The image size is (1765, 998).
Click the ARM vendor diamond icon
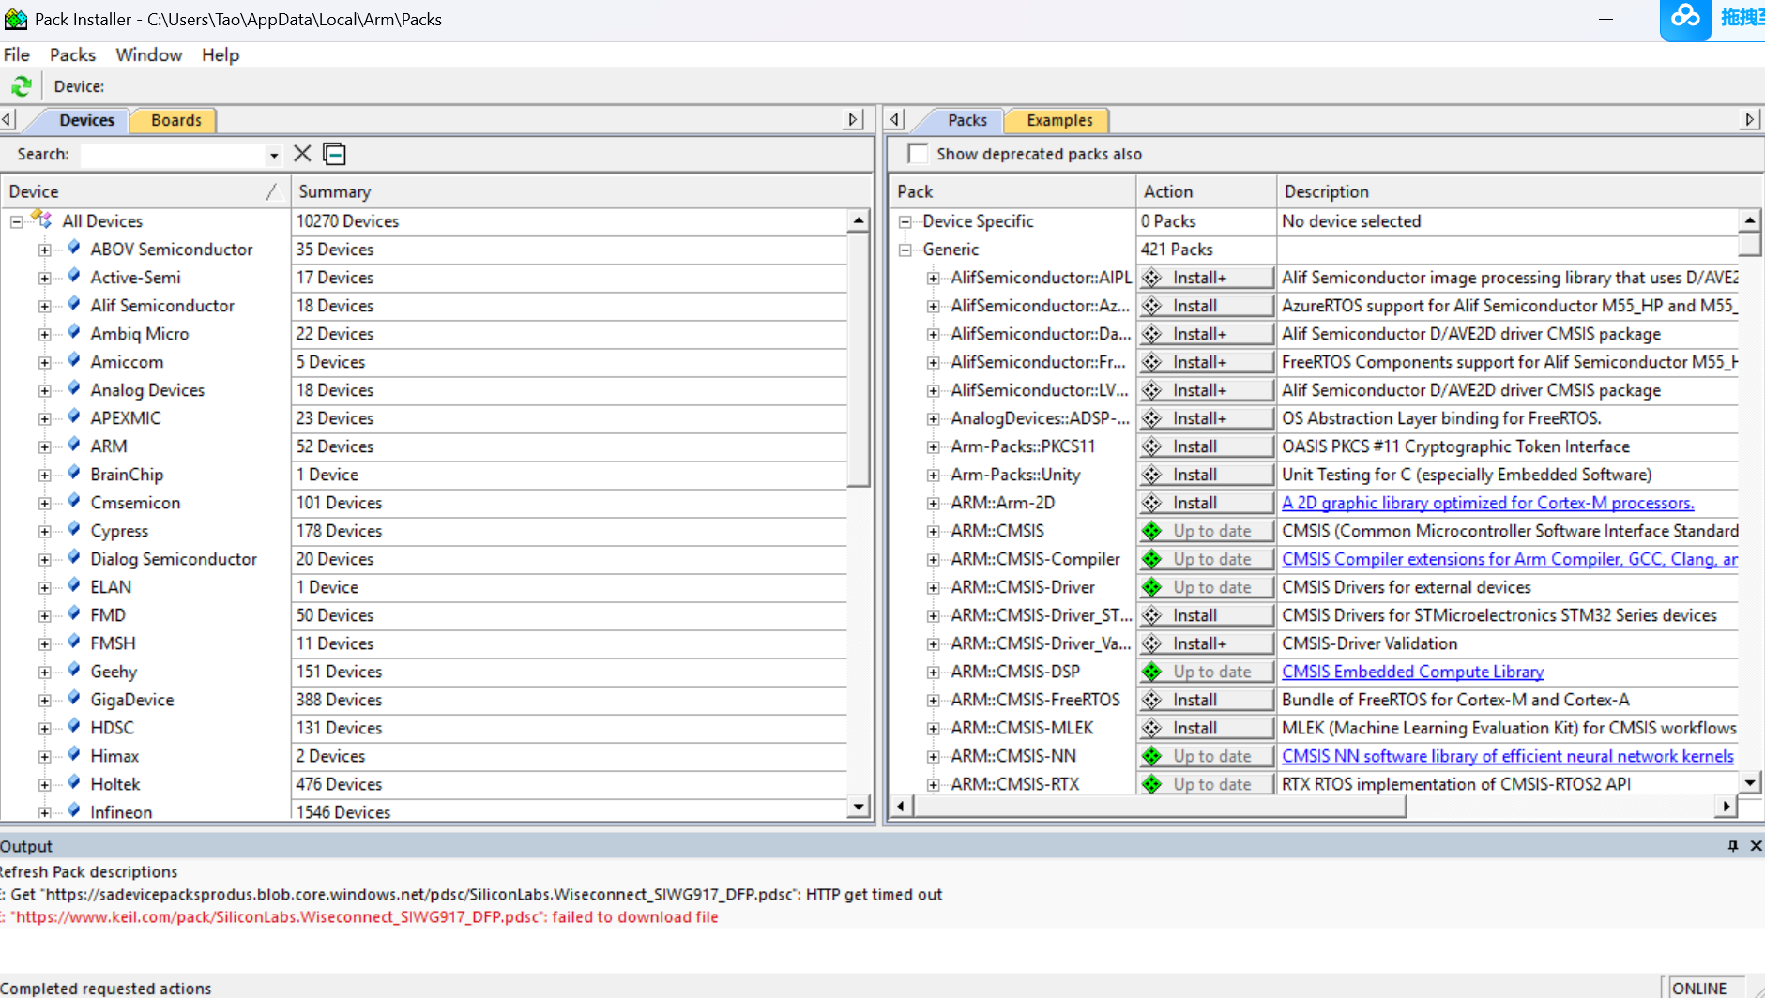point(74,446)
